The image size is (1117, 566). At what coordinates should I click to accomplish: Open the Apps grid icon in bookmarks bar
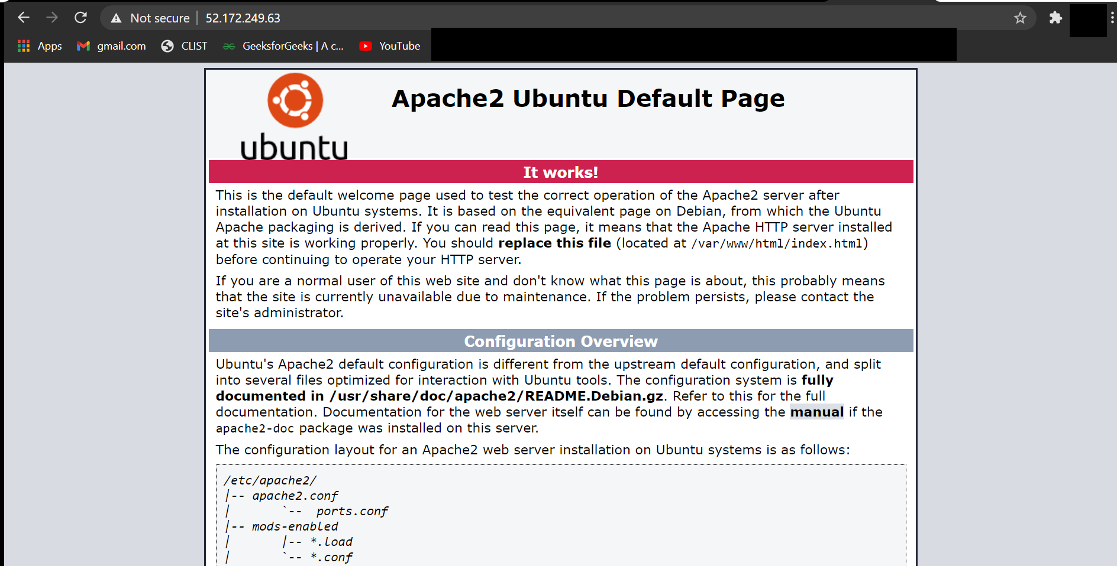click(x=24, y=46)
